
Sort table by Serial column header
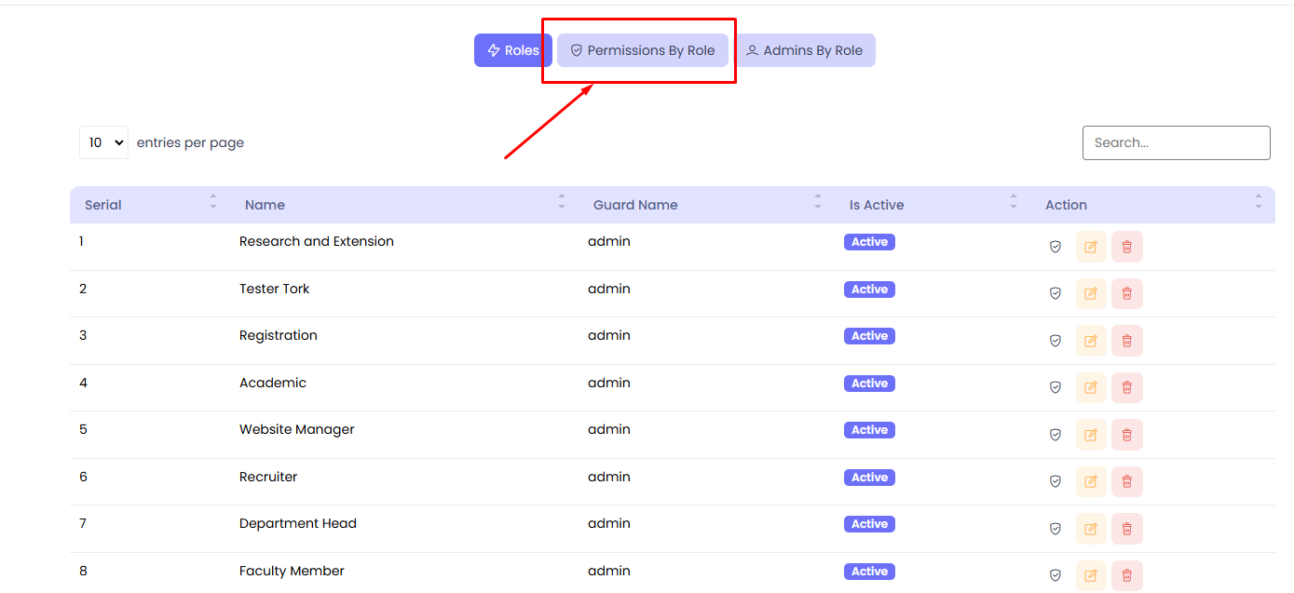point(103,205)
